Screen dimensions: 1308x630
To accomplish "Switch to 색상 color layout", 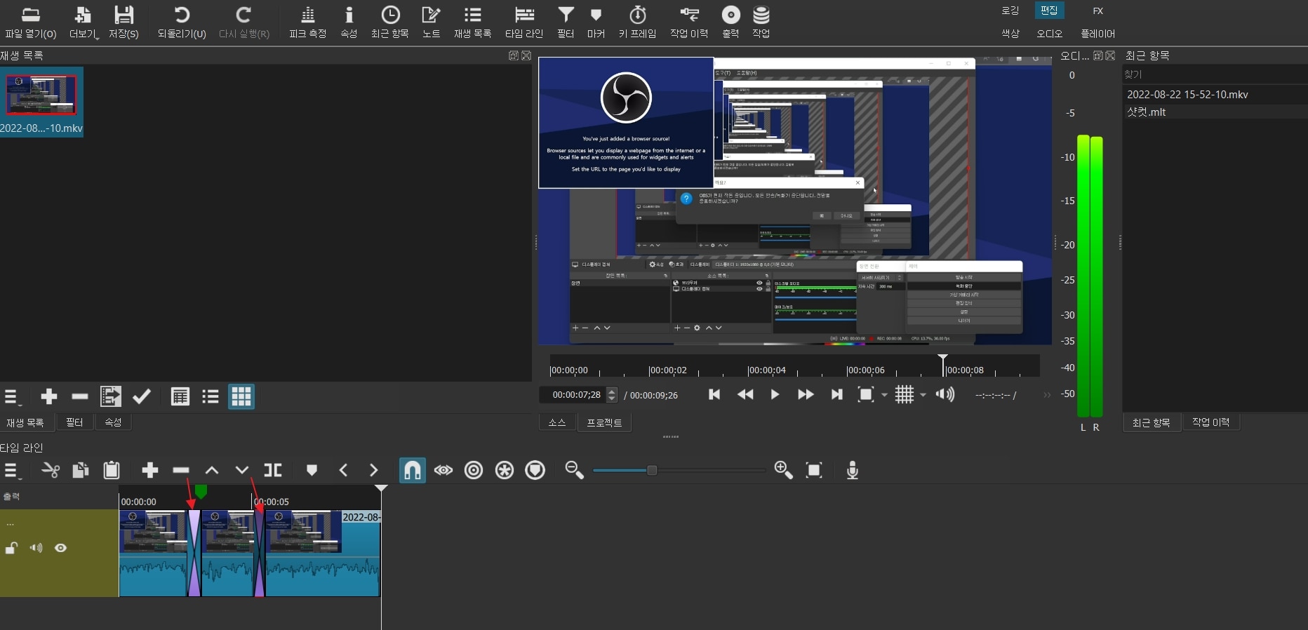I will tap(1010, 33).
